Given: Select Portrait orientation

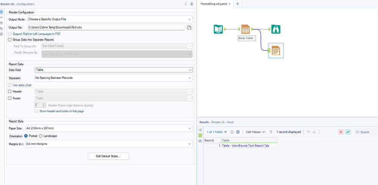Looking at the screenshot, I should 26,136.
